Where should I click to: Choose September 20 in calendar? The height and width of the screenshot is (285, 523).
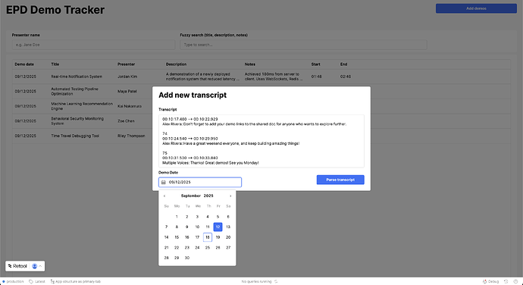[x=228, y=237]
